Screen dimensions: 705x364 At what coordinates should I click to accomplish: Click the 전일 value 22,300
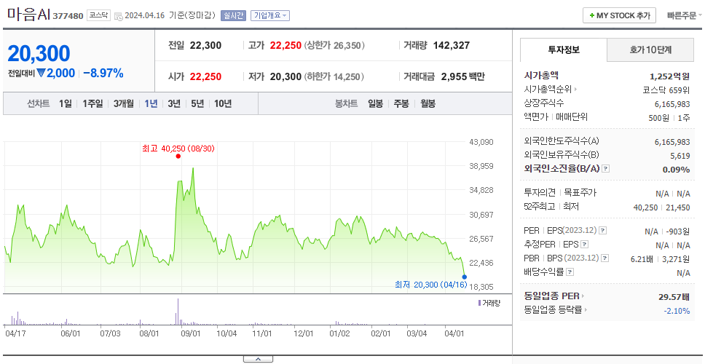[x=205, y=45]
